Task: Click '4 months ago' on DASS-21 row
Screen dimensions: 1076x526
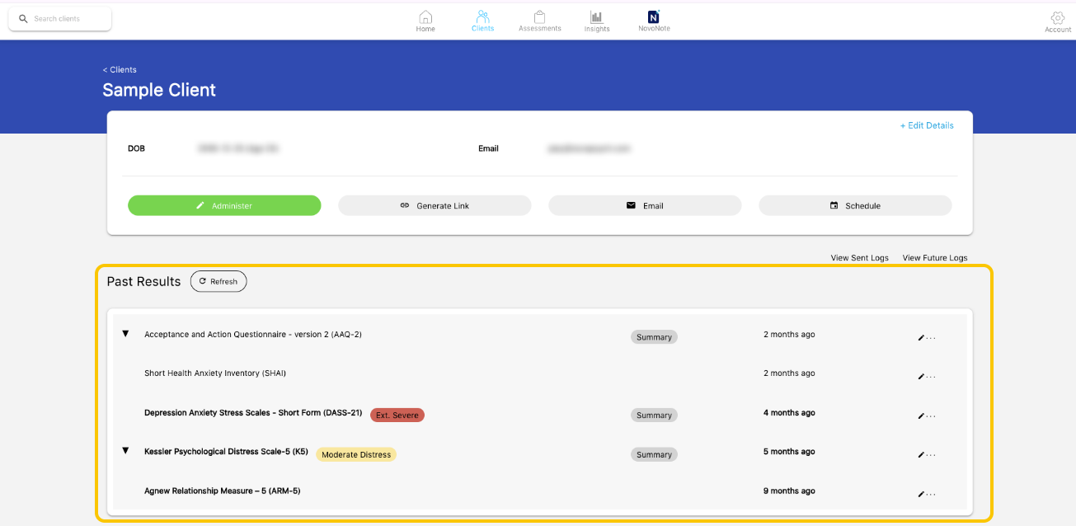Action: (789, 413)
